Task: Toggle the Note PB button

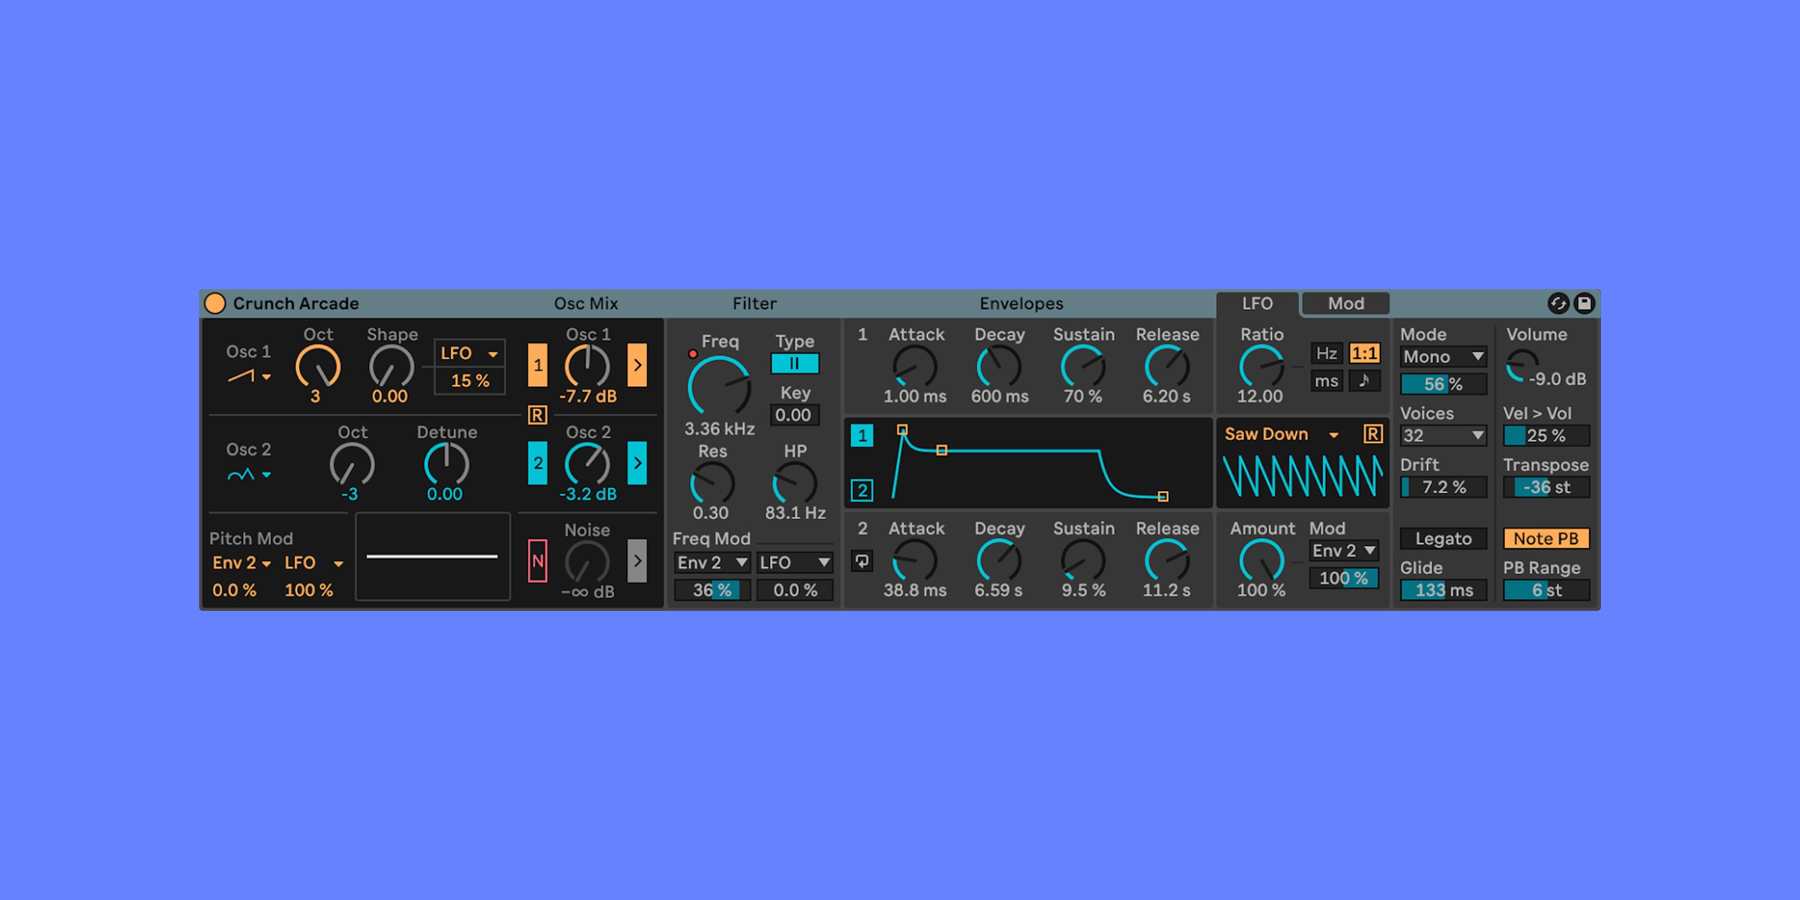Action: tap(1546, 539)
